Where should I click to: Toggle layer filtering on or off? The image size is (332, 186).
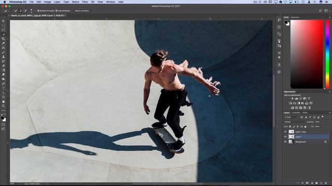click(323, 117)
